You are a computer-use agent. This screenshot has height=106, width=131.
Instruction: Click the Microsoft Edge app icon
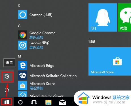(23, 65)
